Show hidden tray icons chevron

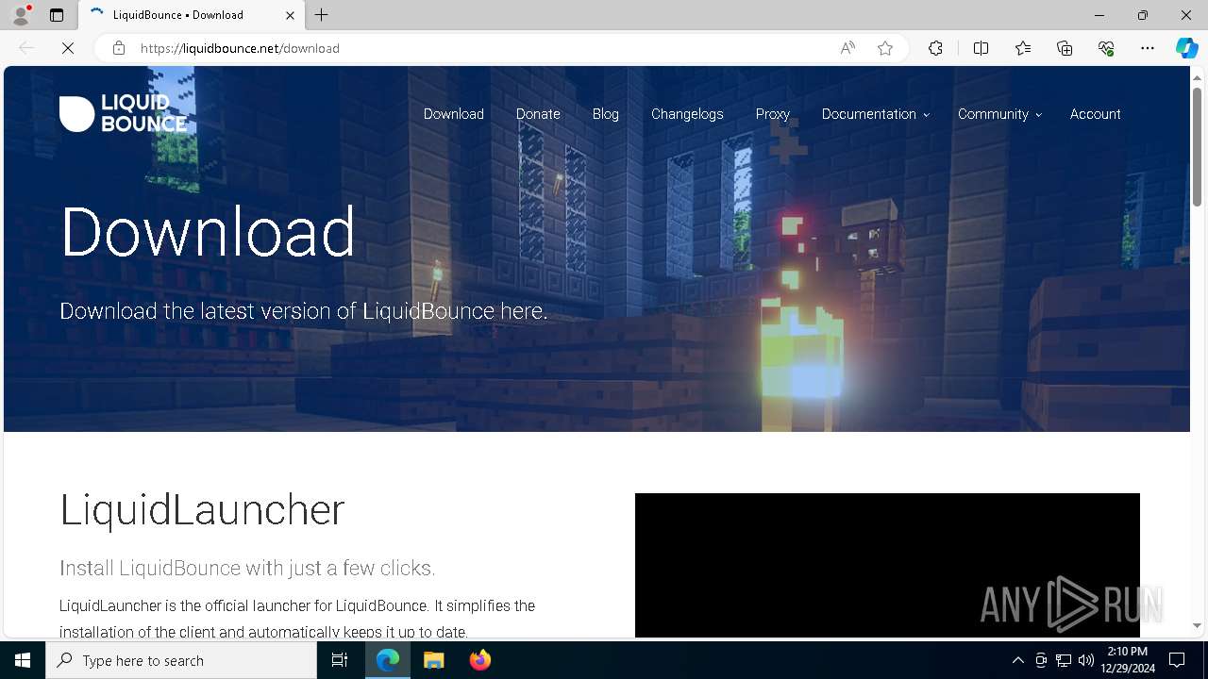click(1017, 660)
